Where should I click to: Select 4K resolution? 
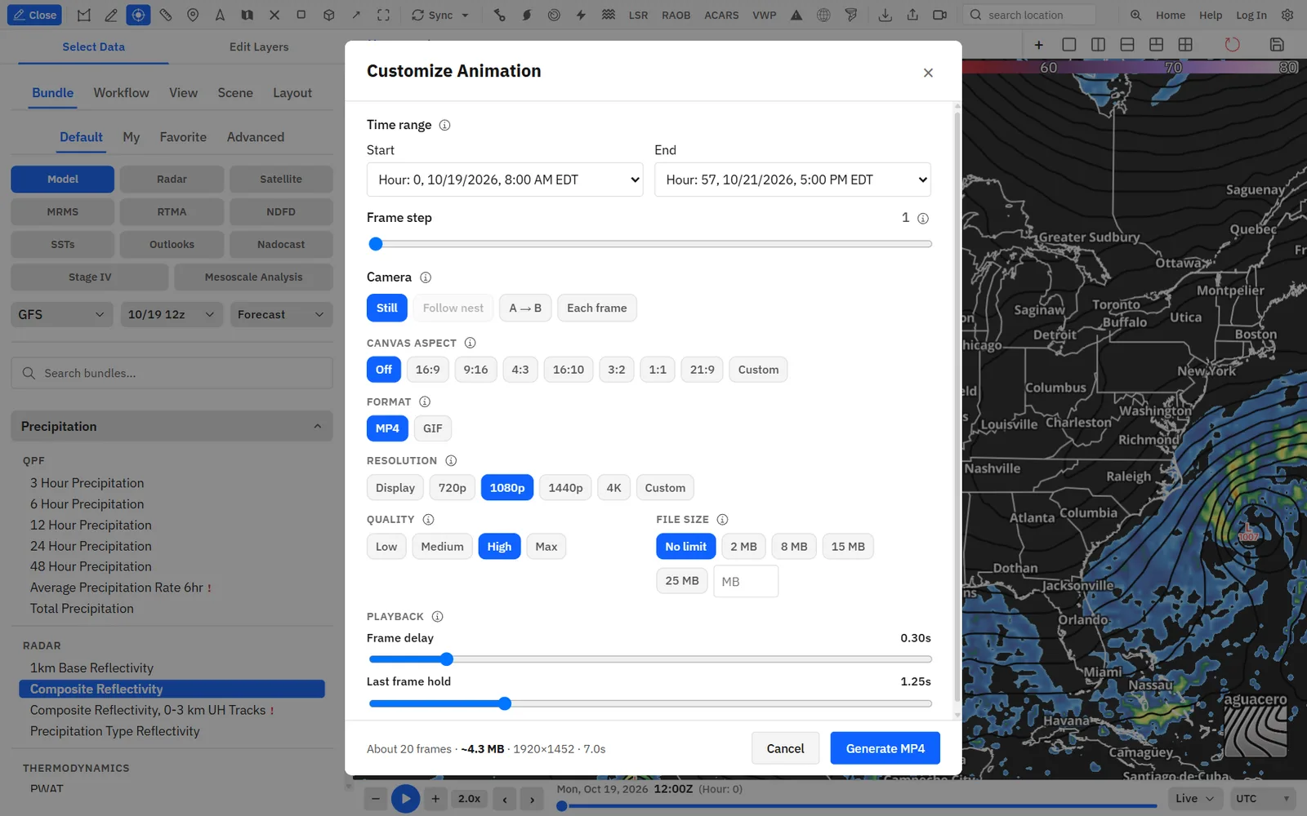(613, 488)
